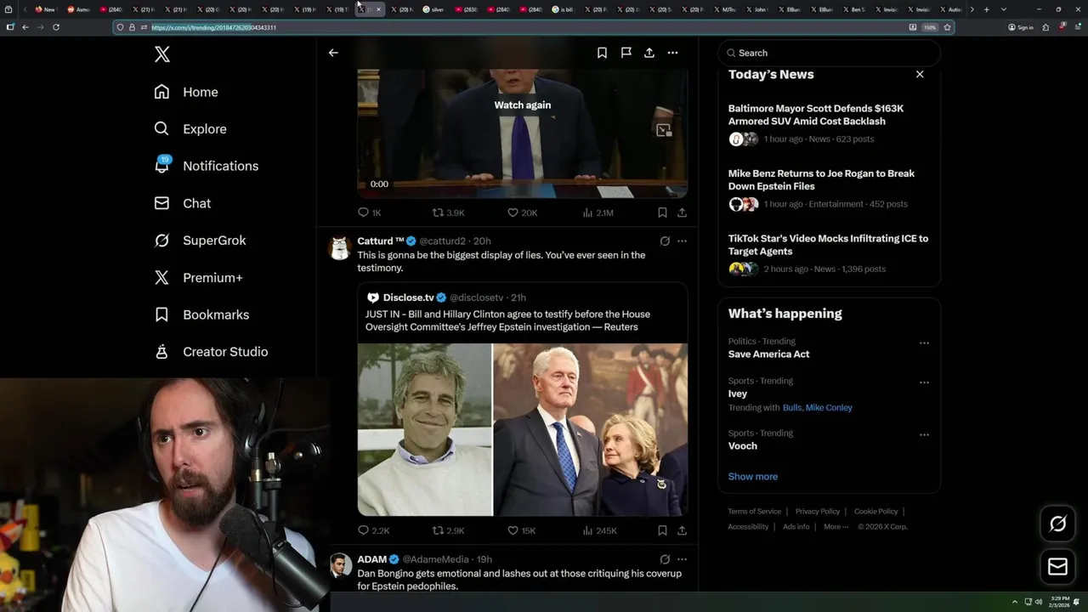1088x612 pixels.
Task: Open the floating messages envelope button
Action: click(x=1058, y=567)
